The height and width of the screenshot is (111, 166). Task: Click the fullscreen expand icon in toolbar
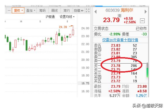pos(88,10)
